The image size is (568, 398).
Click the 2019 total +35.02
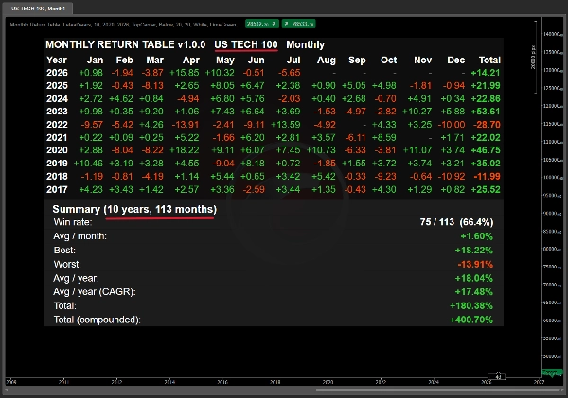point(486,164)
